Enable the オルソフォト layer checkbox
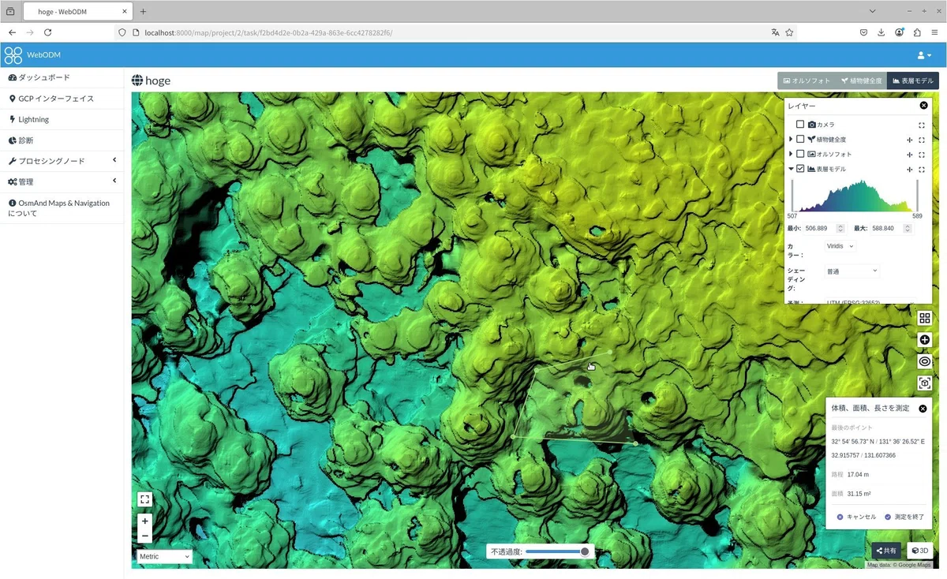947x579 pixels. [800, 155]
